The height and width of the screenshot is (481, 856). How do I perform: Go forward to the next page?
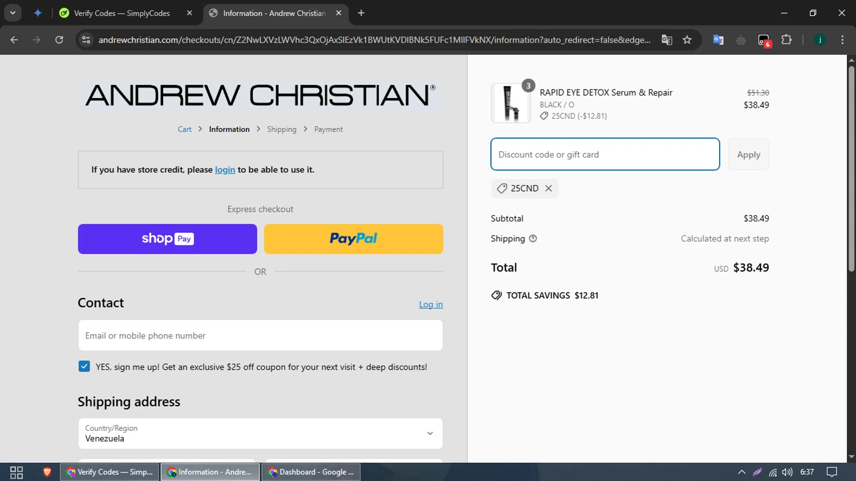37,40
